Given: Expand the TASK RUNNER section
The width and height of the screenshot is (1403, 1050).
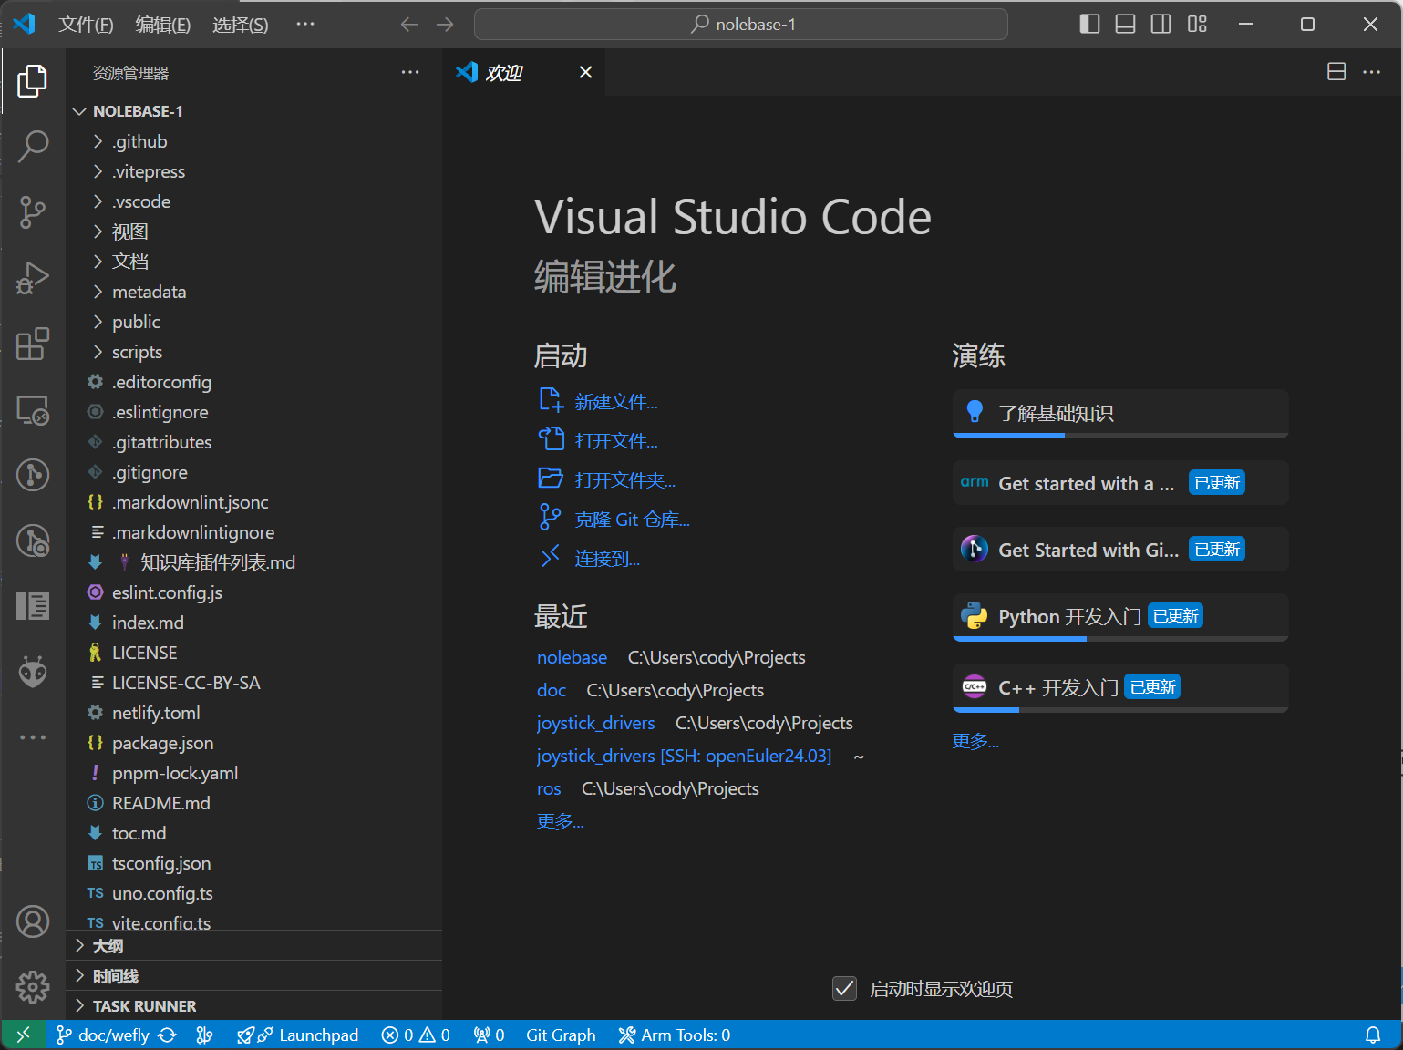Looking at the screenshot, I should pyautogui.click(x=144, y=1006).
